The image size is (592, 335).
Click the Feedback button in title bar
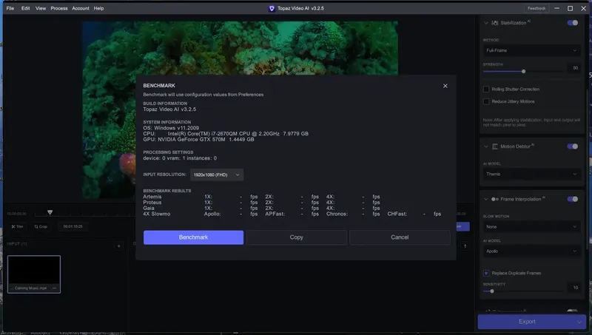pos(536,8)
